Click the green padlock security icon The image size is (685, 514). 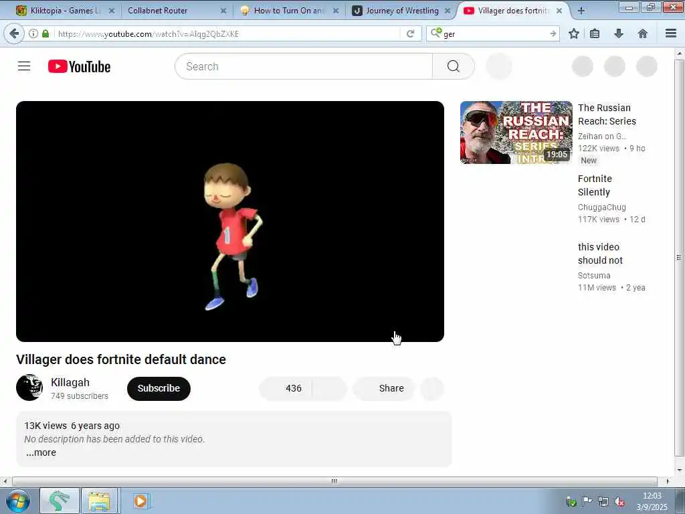pos(45,33)
